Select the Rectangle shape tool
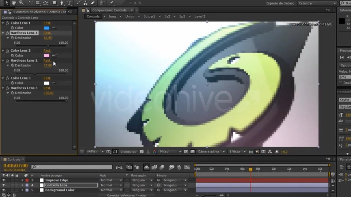 54,3
